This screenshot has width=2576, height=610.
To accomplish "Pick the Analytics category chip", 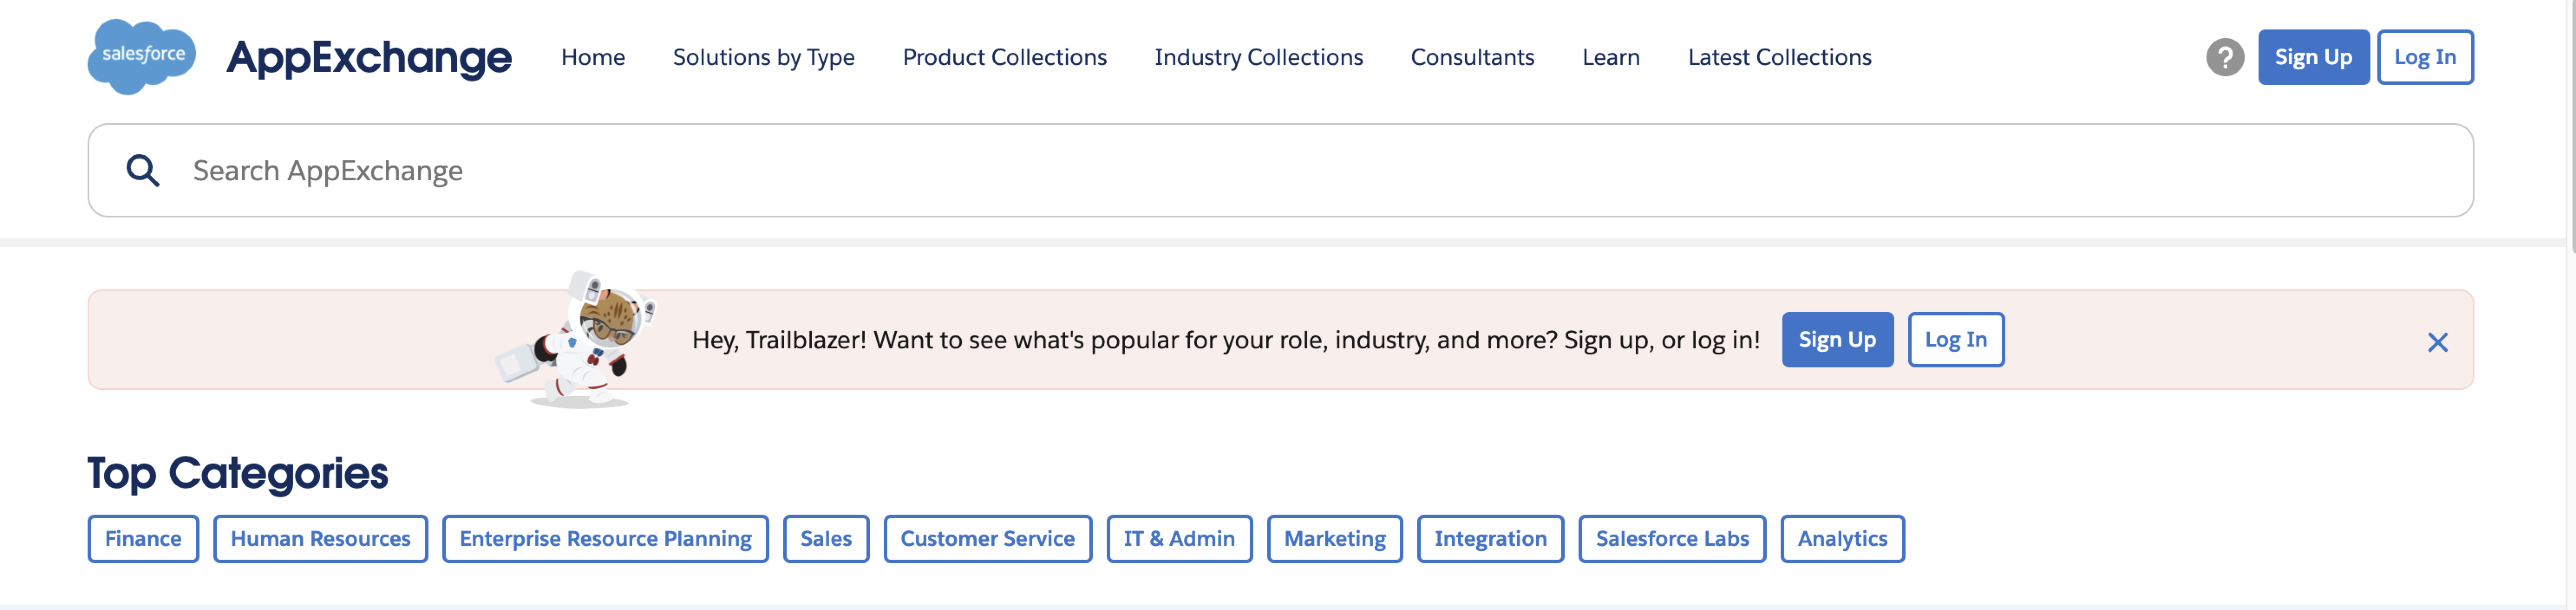I will (x=1841, y=539).
